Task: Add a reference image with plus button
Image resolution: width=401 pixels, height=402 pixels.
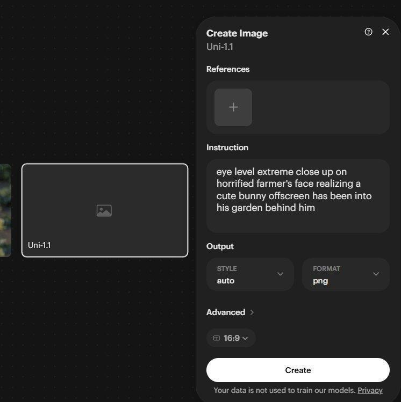Action: tap(233, 107)
